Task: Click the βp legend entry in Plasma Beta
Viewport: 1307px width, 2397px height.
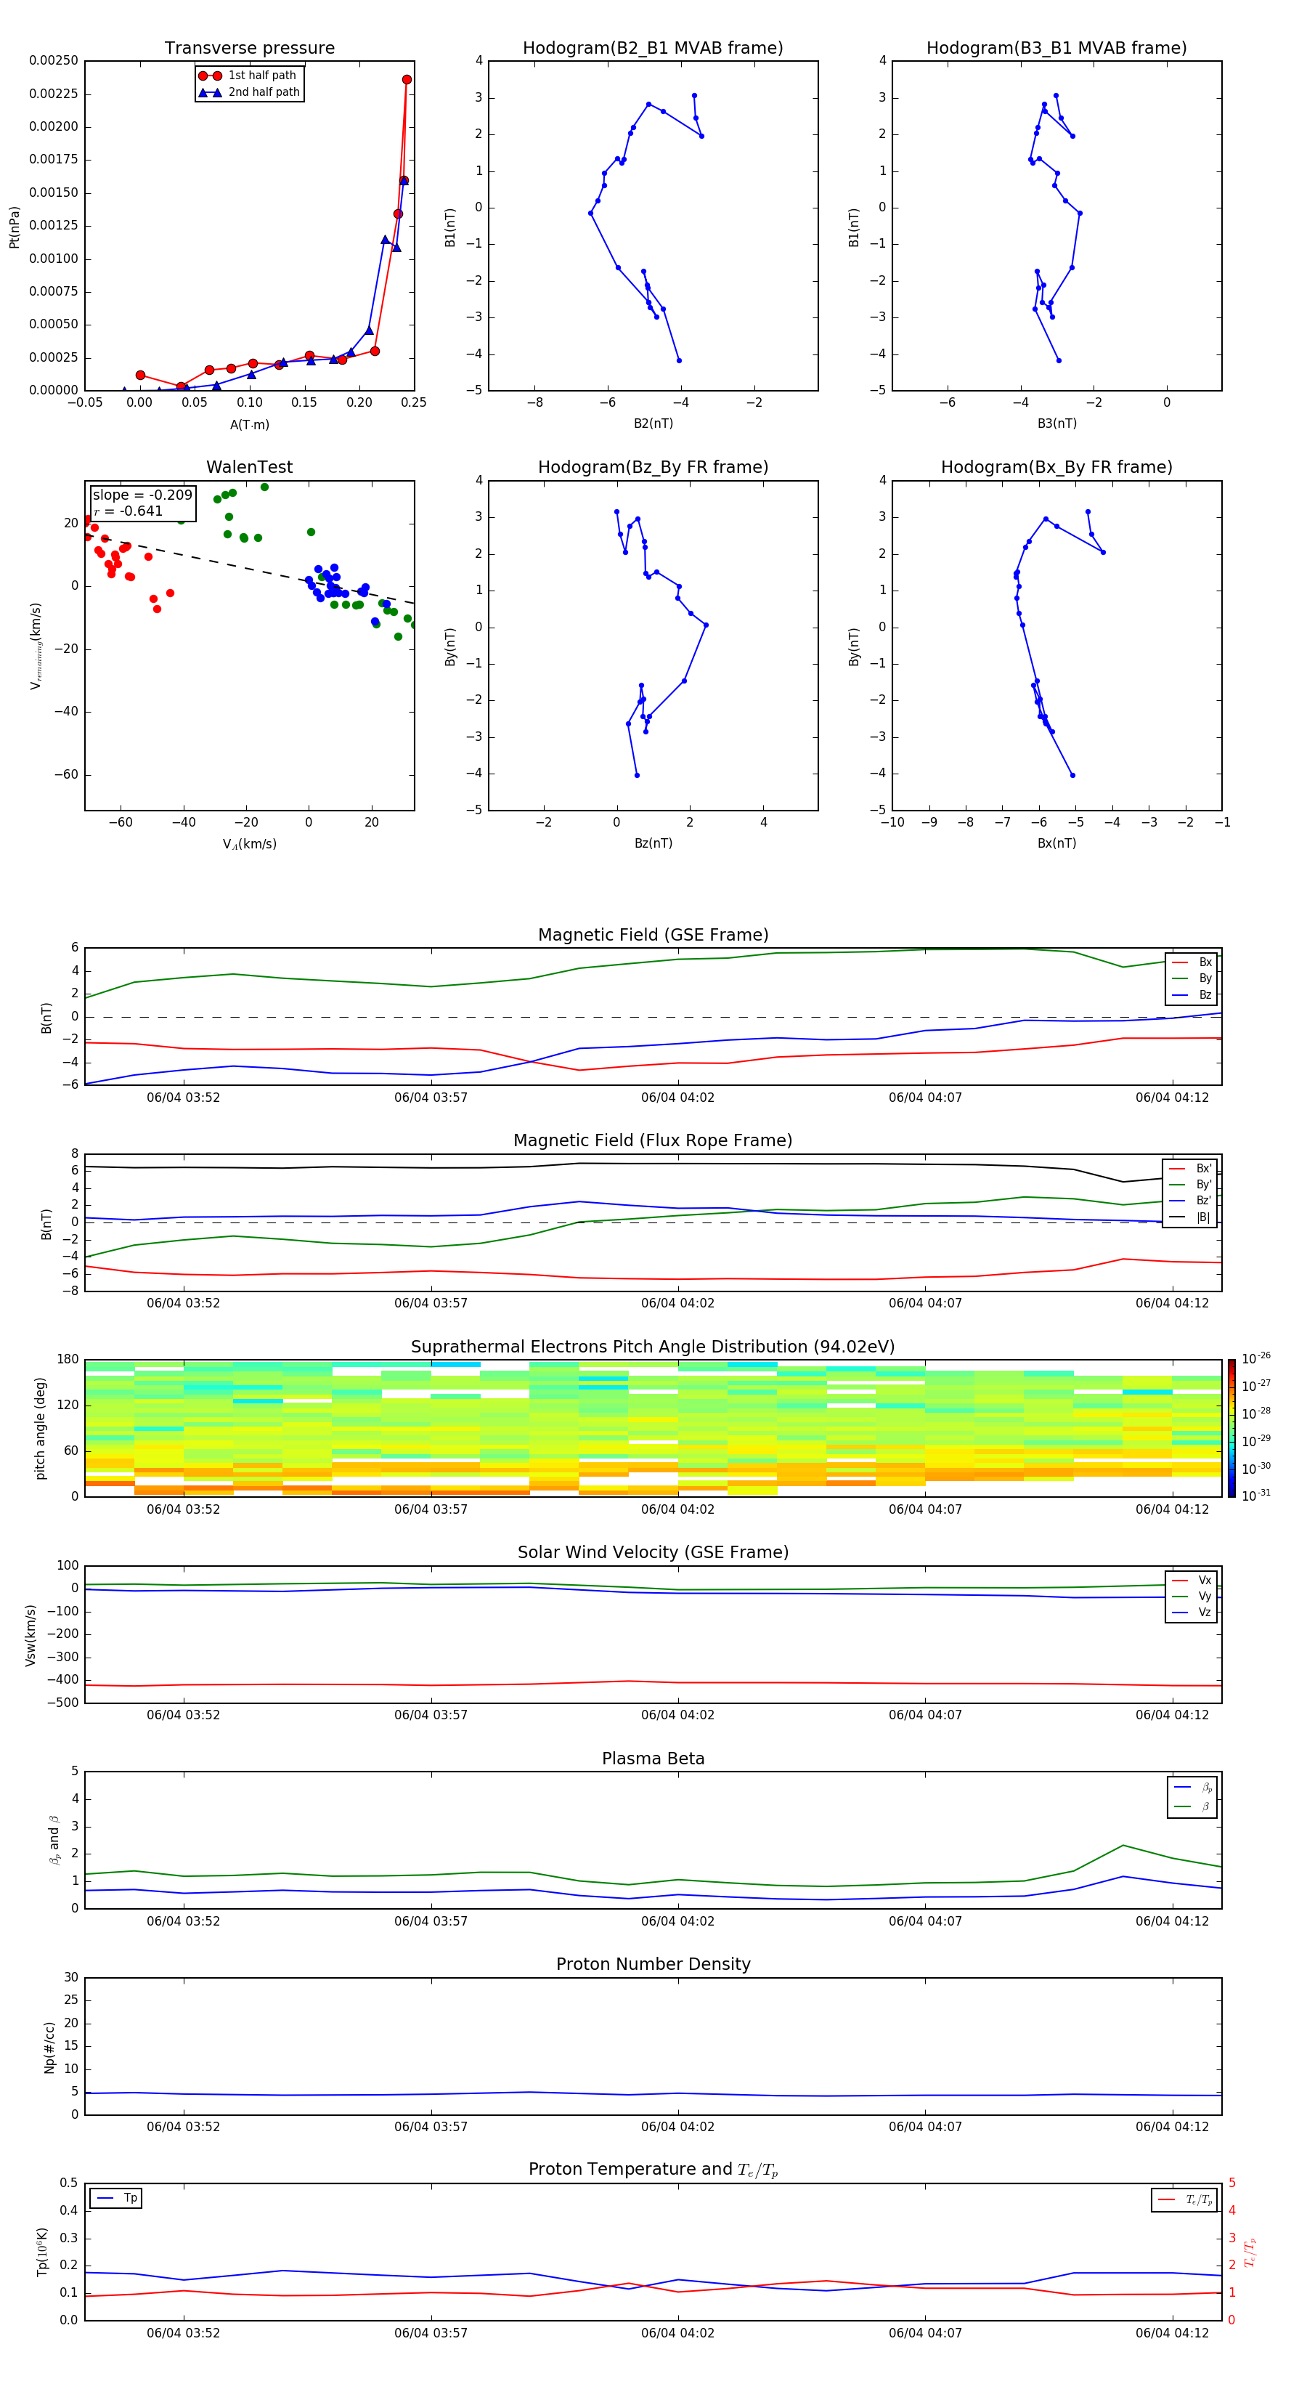Action: (1192, 1787)
